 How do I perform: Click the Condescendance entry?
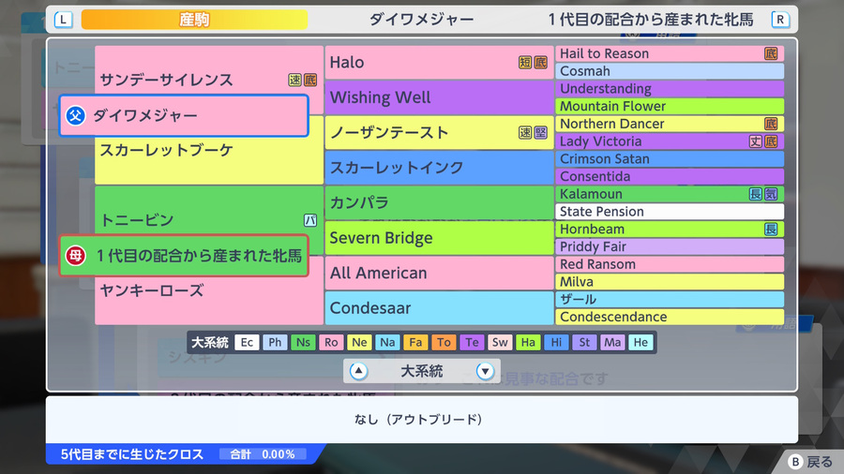[670, 317]
